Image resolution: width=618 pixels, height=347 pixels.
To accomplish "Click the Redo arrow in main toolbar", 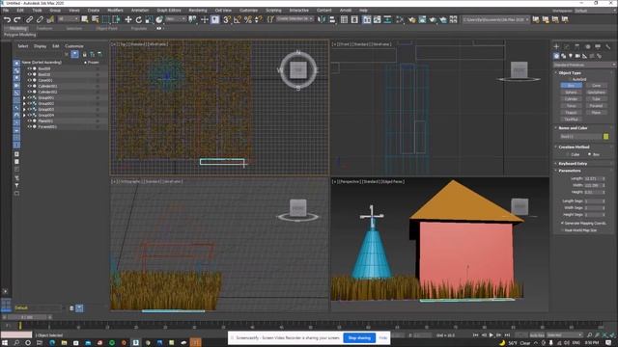I will [17, 19].
